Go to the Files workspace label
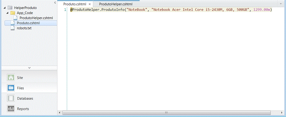Screen dimensions: 286x117 pyautogui.click(x=20, y=88)
